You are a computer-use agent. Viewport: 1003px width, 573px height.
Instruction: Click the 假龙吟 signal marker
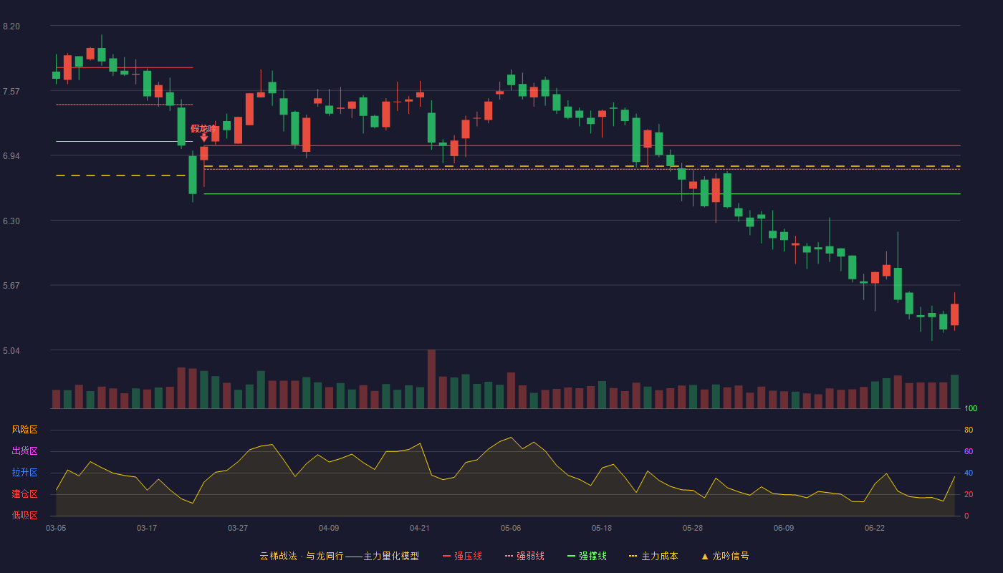[203, 133]
